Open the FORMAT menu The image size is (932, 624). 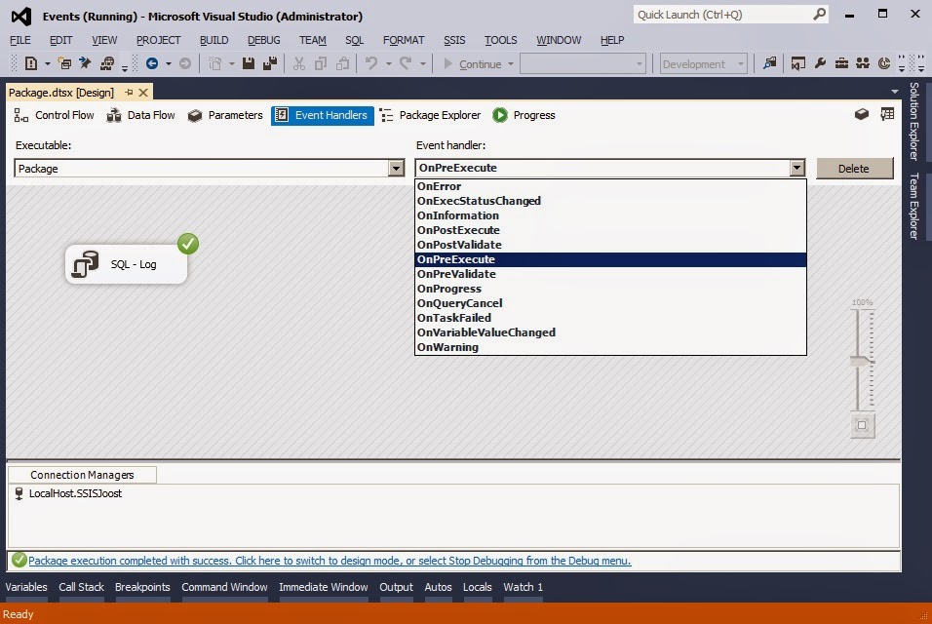(x=404, y=40)
